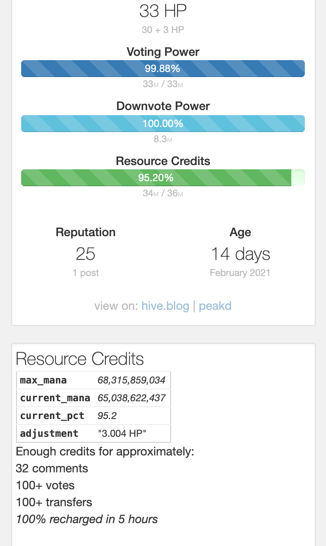The height and width of the screenshot is (546, 326).
Task: Select the '30 + 3 HP' breakdown
Action: click(x=163, y=30)
